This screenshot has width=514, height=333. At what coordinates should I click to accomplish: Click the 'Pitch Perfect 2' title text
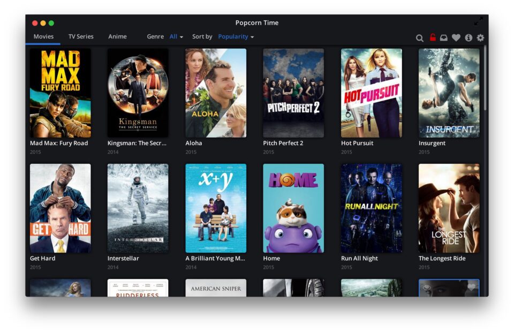[x=283, y=143]
